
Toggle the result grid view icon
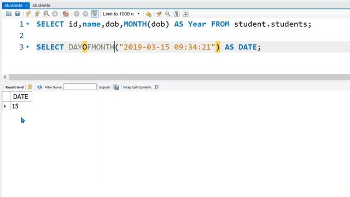coord(30,87)
